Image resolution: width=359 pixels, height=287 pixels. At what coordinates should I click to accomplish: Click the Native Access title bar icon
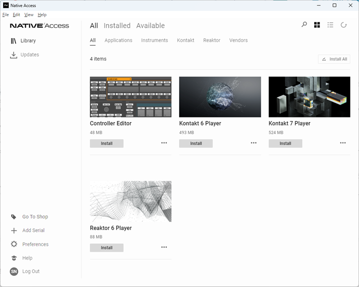coord(6,5)
